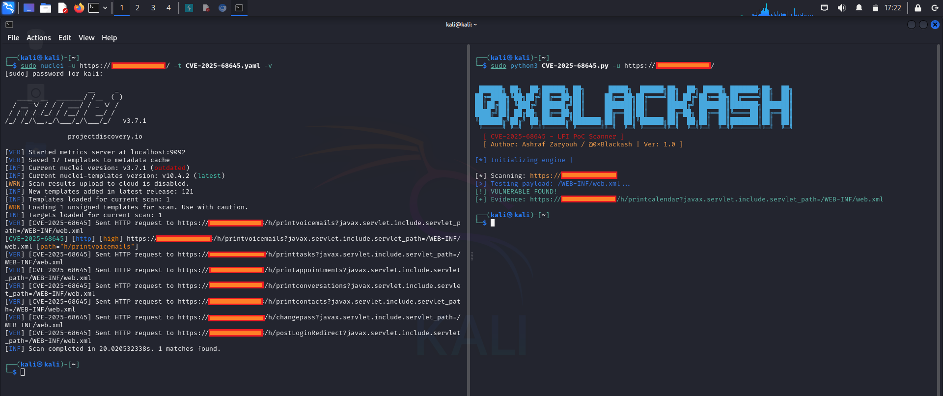Click '[sudo] password for kali:' line
This screenshot has height=396, width=943.
coord(54,74)
